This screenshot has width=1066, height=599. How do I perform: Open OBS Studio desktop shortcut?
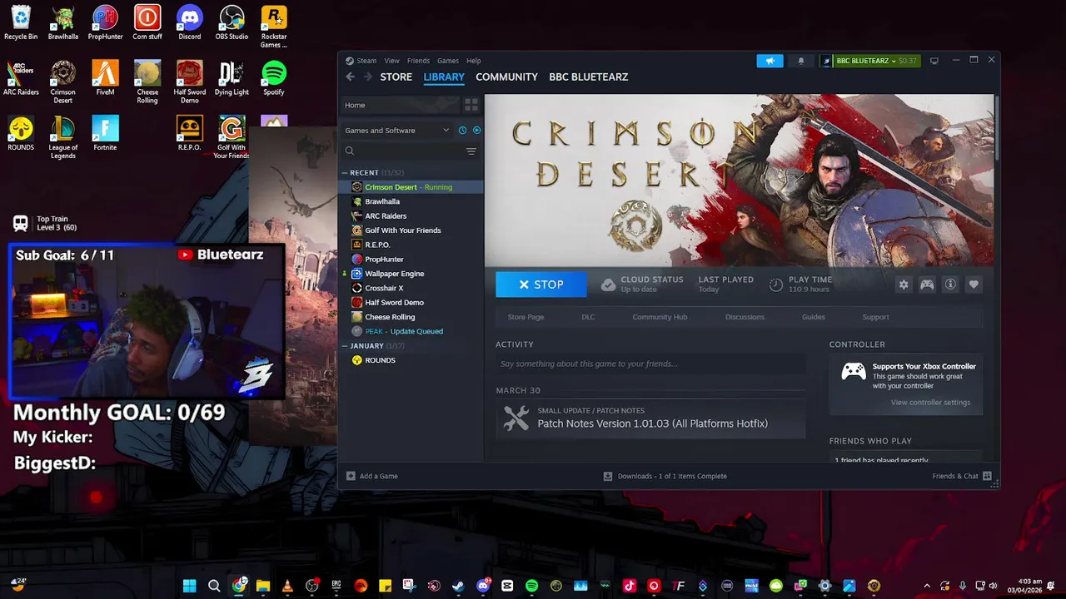pos(232,23)
